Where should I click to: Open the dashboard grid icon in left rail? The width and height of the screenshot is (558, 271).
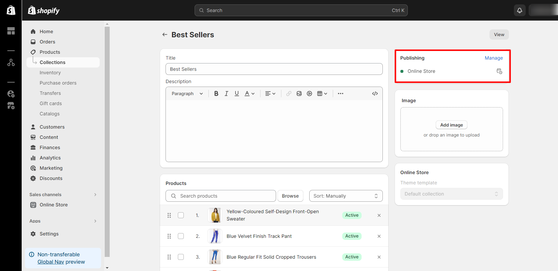click(x=11, y=31)
